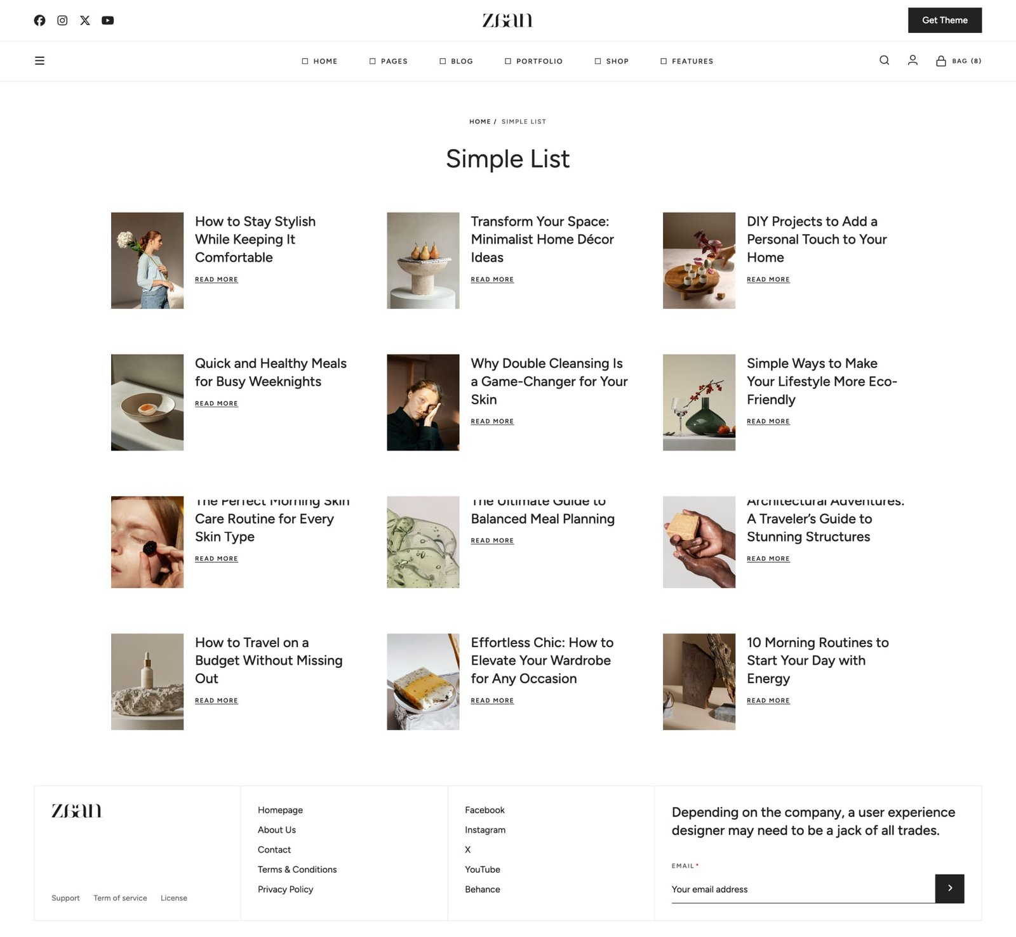Open the Facebook social icon in header
Image resolution: width=1016 pixels, height=937 pixels.
click(39, 20)
